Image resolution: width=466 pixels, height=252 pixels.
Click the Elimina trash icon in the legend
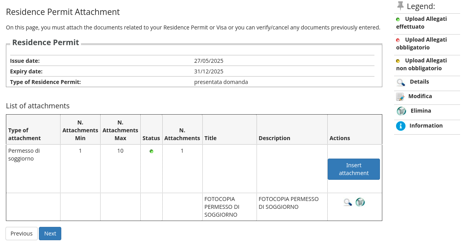[x=401, y=111]
